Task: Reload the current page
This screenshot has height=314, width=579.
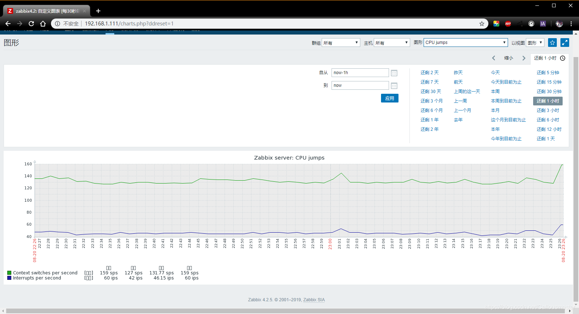Action: (x=31, y=24)
